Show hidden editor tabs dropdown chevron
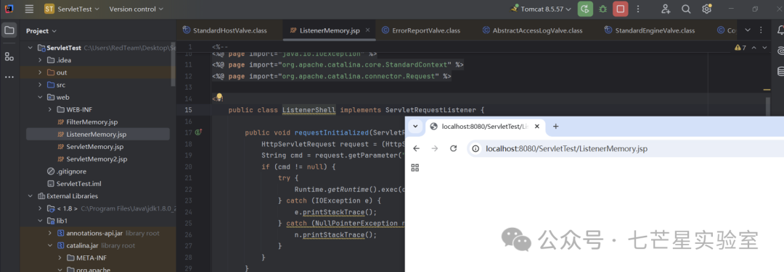This screenshot has width=784, height=272. (748, 30)
